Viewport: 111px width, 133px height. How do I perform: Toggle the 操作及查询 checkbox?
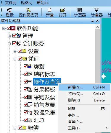click(x=25, y=82)
